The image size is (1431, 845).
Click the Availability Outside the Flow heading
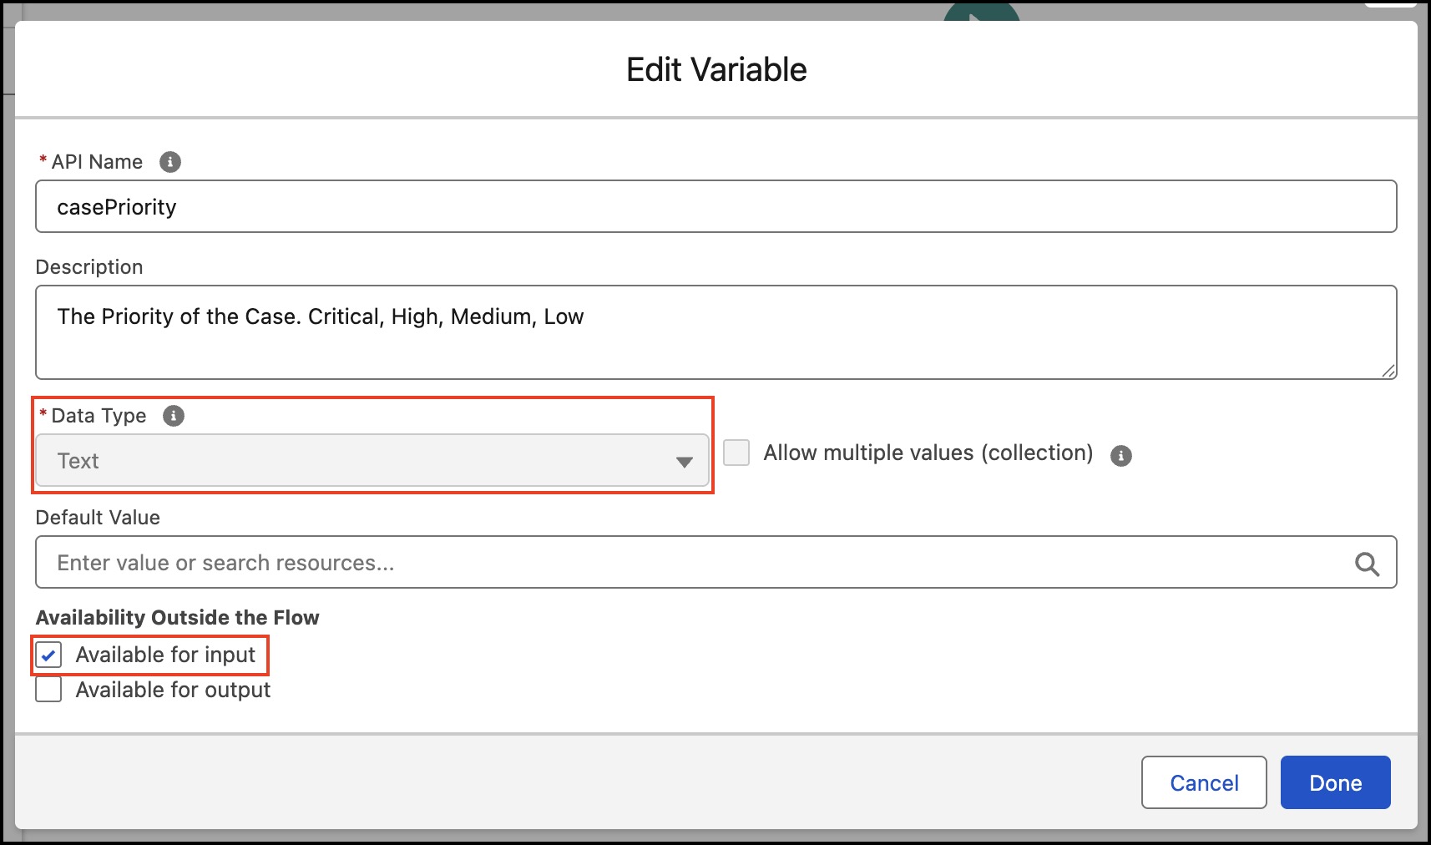(177, 617)
